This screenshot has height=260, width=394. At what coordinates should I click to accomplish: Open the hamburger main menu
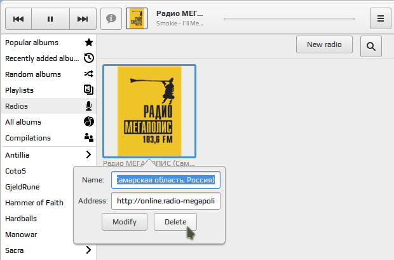pos(381,18)
